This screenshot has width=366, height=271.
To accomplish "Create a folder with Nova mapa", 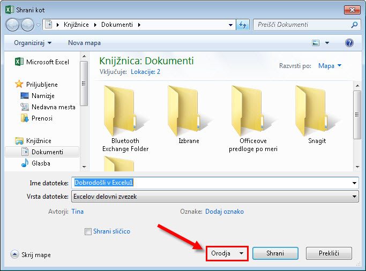I will tap(84, 43).
